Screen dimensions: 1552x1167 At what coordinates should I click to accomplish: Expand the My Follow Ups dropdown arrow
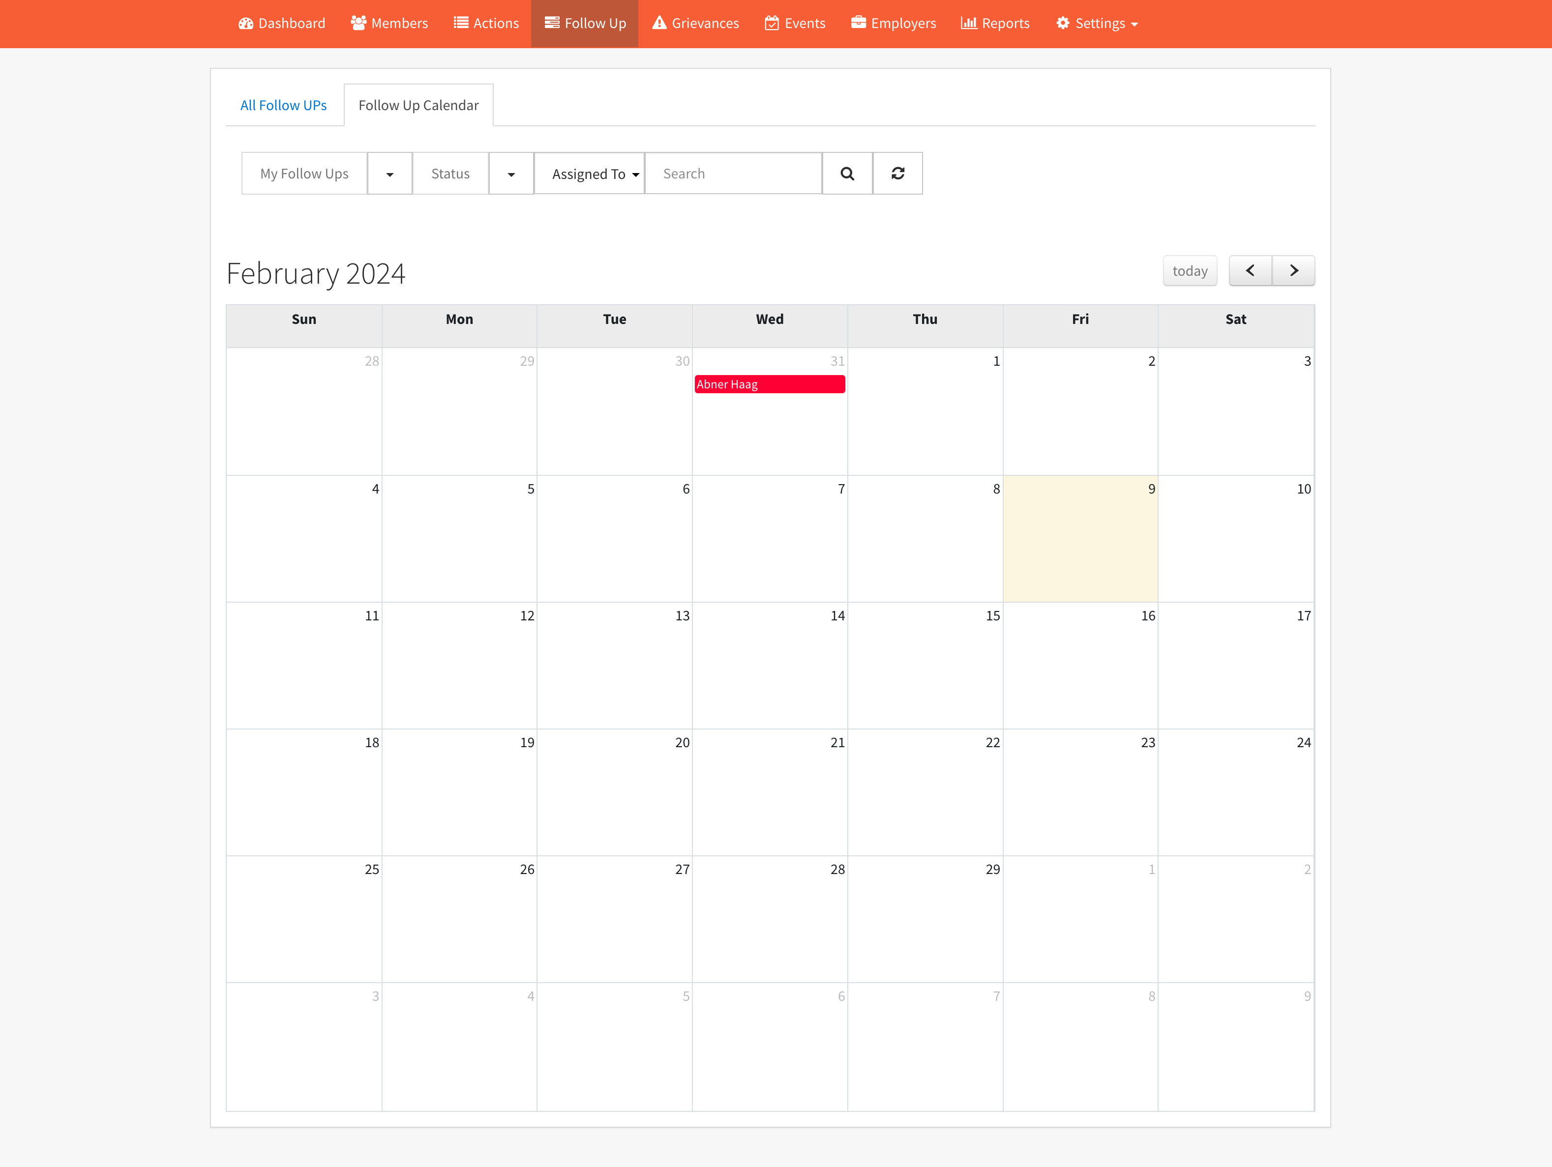tap(390, 173)
